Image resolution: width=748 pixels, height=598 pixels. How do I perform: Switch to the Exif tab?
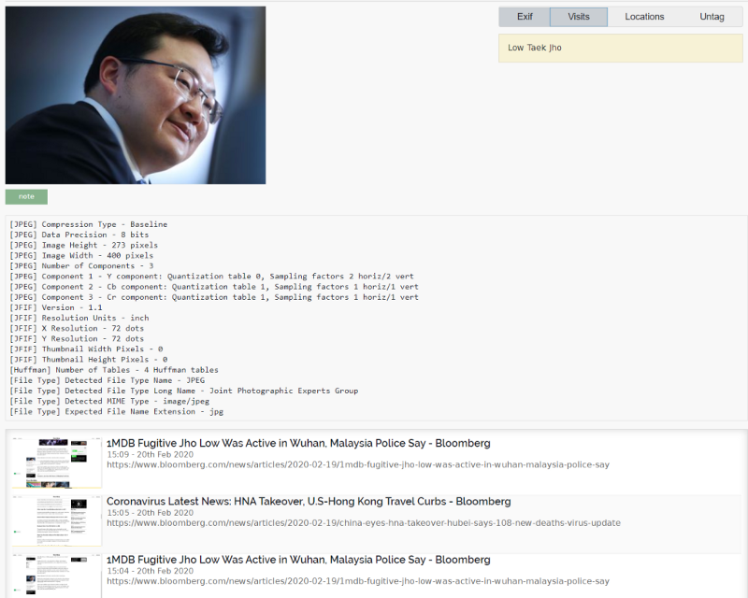525,17
